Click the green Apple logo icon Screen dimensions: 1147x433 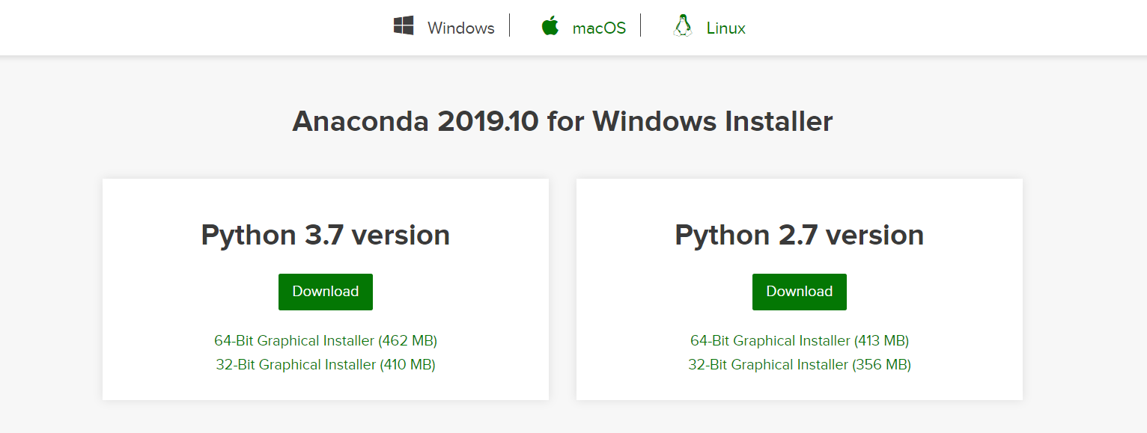tap(550, 26)
